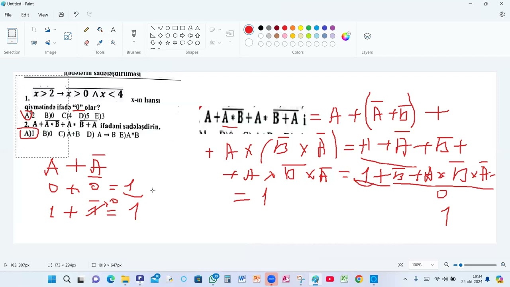The height and width of the screenshot is (287, 510).
Task: Select Color 1 red swatch
Action: [x=249, y=30]
